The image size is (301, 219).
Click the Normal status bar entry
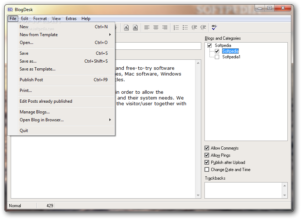pyautogui.click(x=15, y=206)
